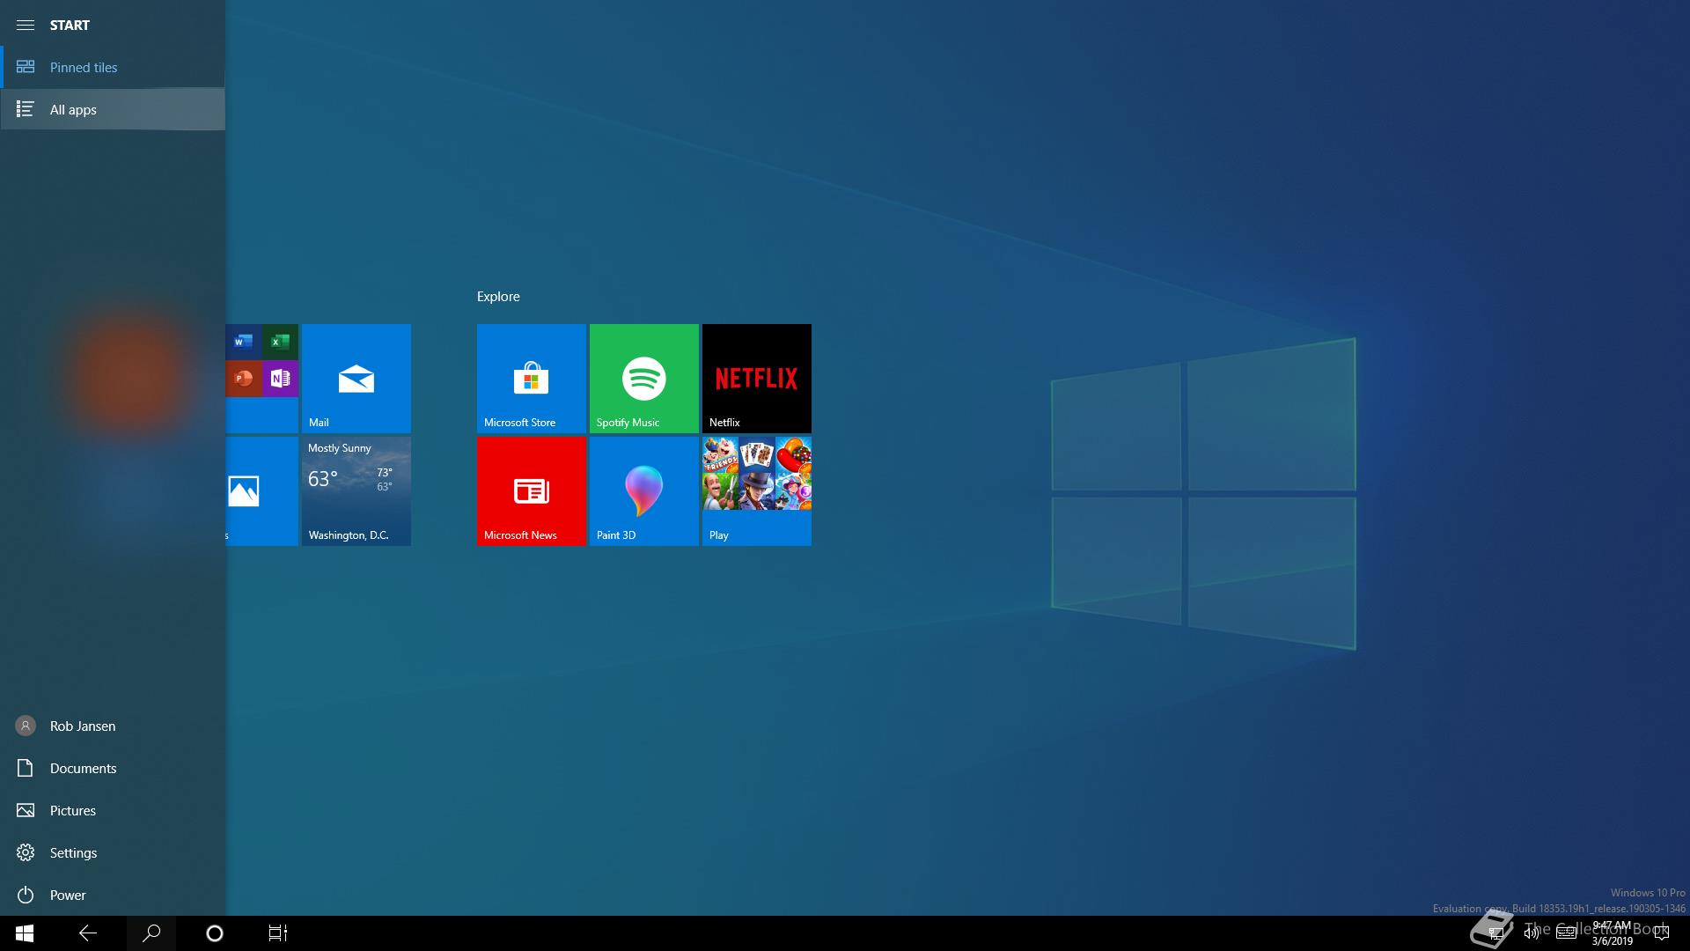
Task: Open the touch keyboard icon
Action: coord(1566,933)
